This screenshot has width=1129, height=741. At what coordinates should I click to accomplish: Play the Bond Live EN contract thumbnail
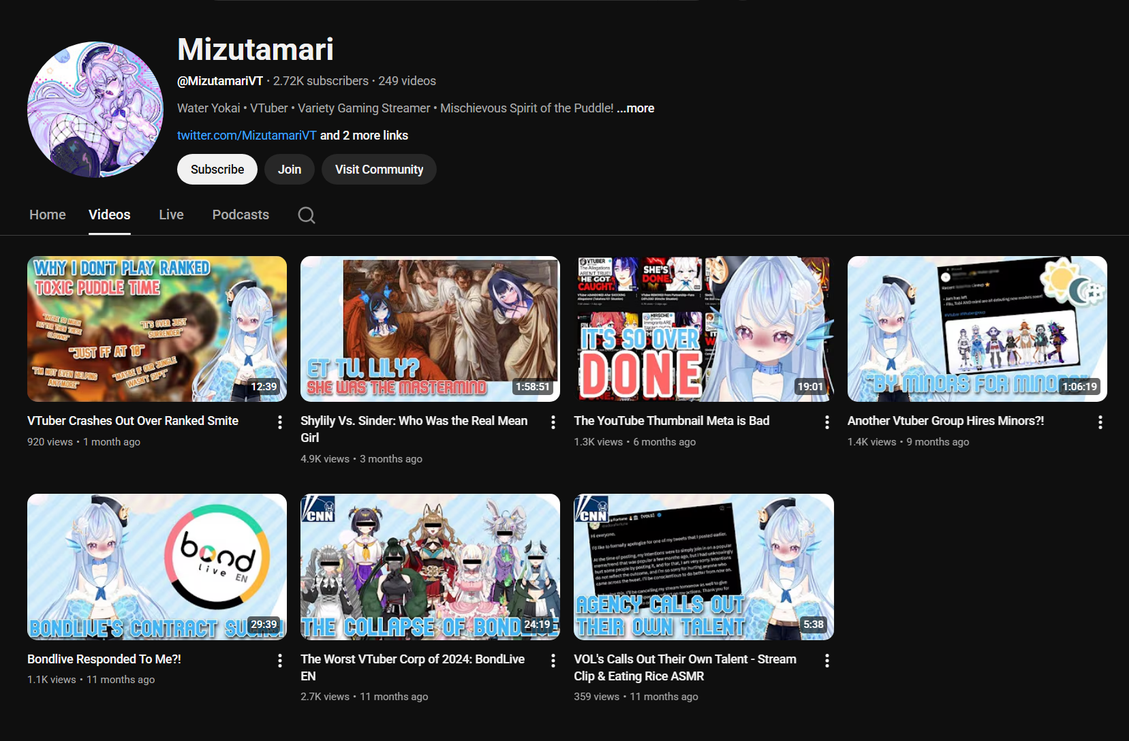157,567
